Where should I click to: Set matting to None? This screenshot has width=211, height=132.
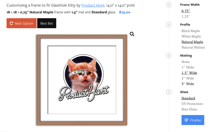(x=185, y=62)
